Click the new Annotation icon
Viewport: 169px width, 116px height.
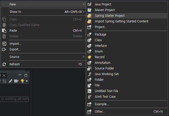pos(89,63)
